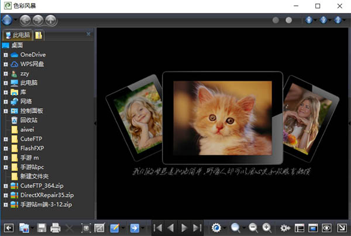Toggle the browser panel layout view

300,228
